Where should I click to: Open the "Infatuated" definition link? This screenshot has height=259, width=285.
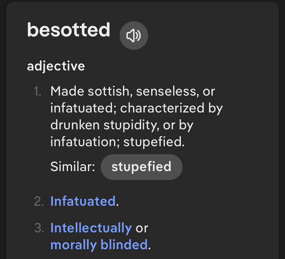83,201
